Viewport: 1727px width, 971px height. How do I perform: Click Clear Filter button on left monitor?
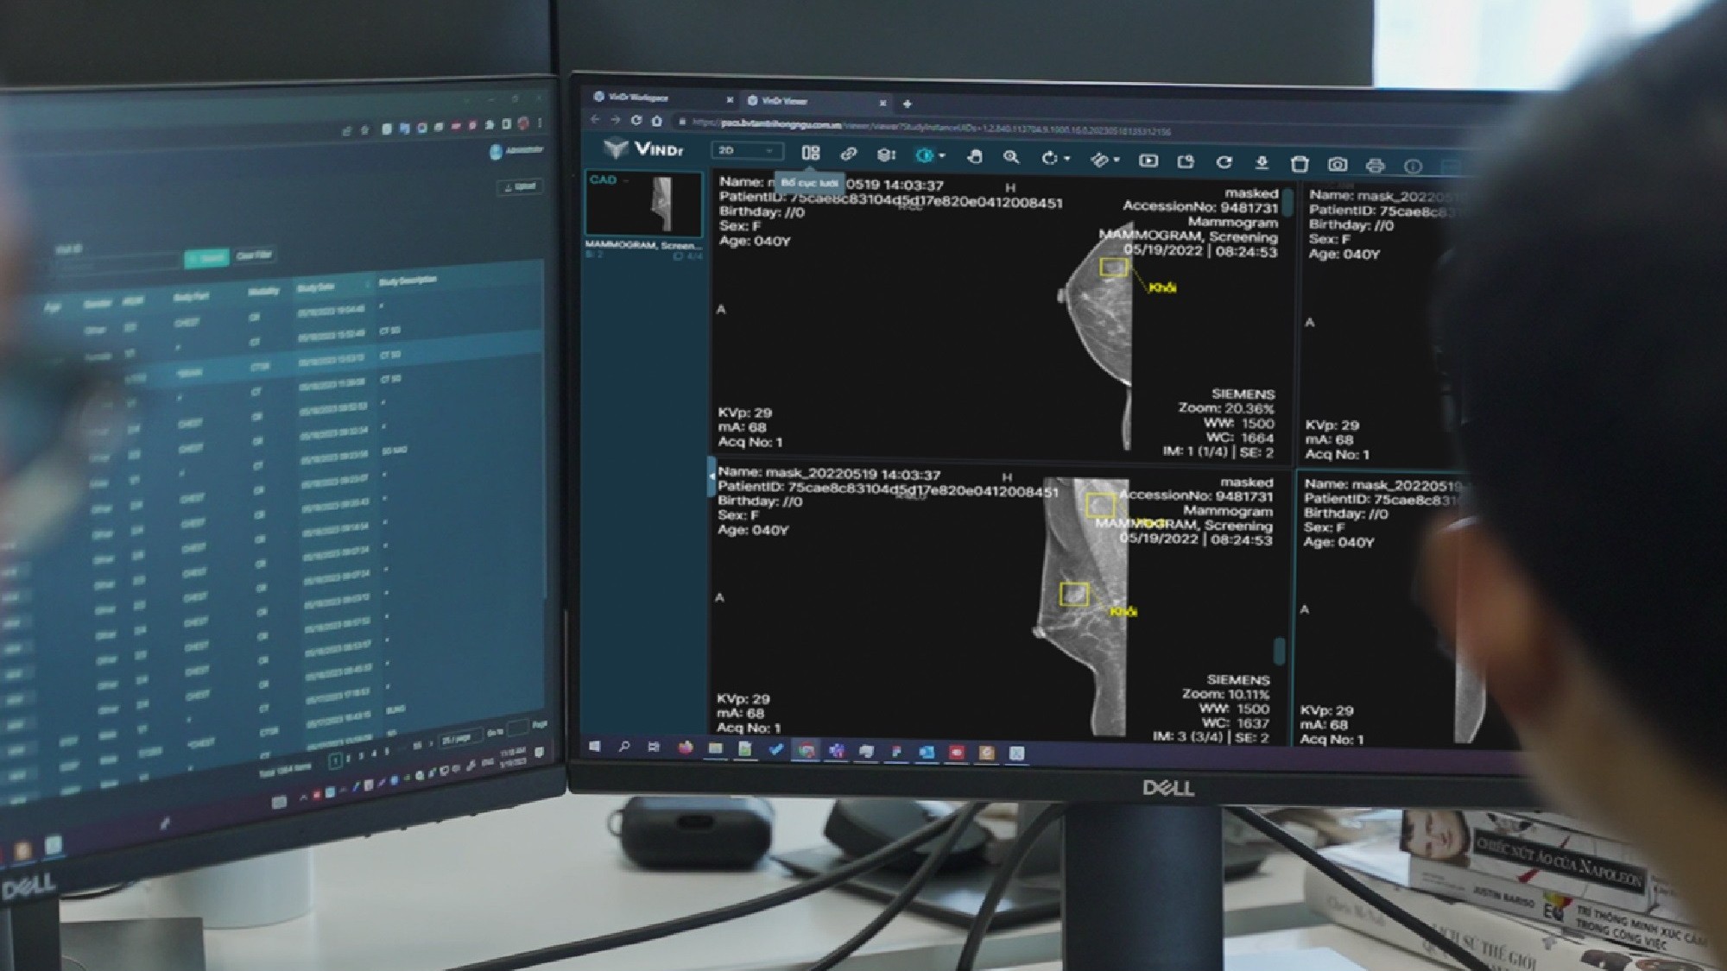(254, 255)
